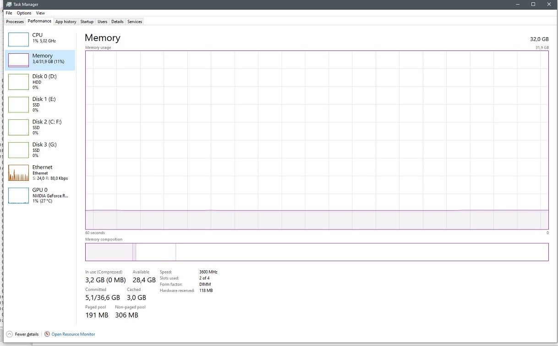The height and width of the screenshot is (346, 558).
Task: Click the Slots used 2 of 4 value
Action: 204,278
